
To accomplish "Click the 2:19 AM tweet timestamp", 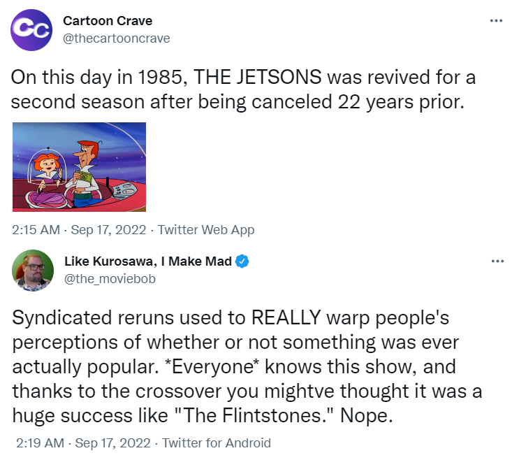I will point(39,443).
